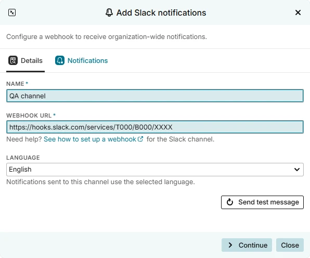The image size is (310, 258).
Task: Click the Send test message button
Action: tap(262, 202)
